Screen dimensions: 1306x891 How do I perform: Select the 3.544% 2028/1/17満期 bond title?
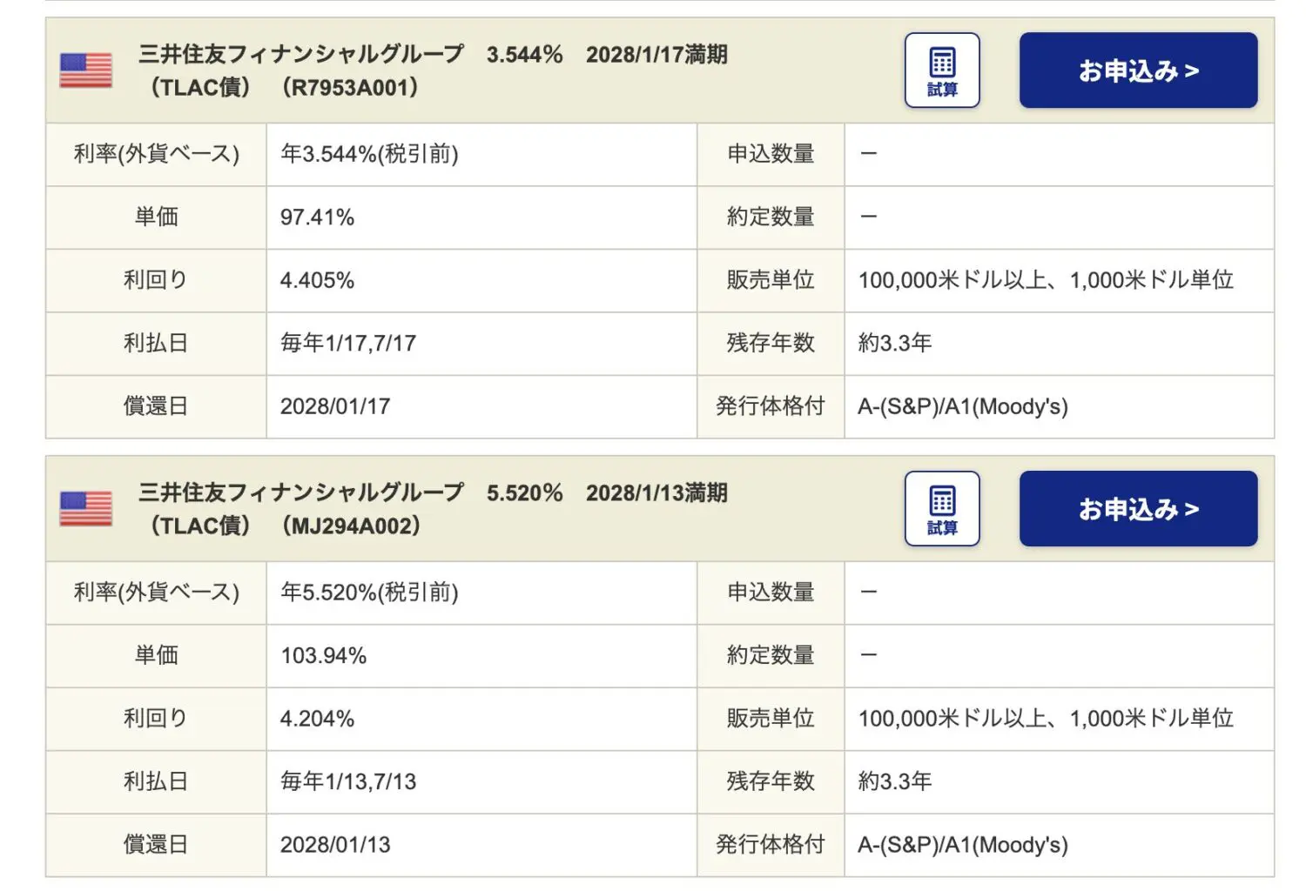click(x=433, y=55)
